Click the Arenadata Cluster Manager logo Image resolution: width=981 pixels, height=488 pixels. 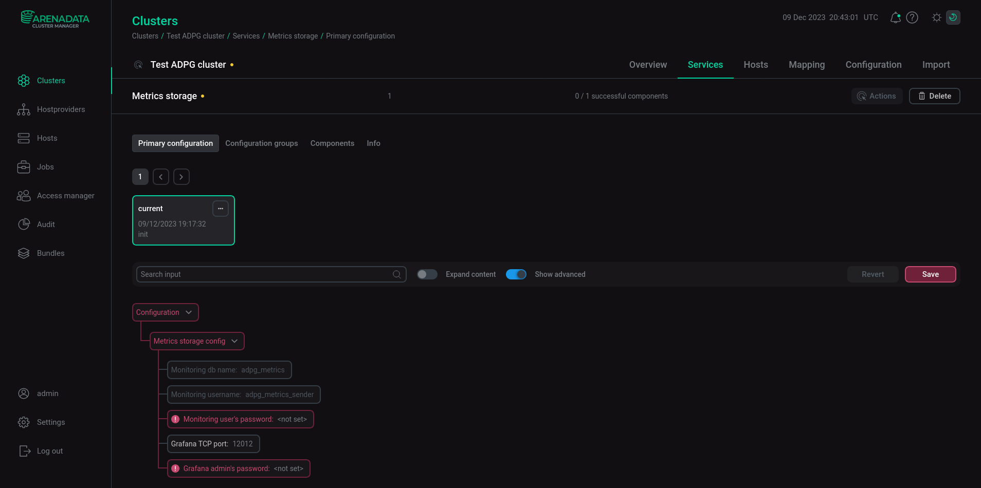tap(55, 19)
